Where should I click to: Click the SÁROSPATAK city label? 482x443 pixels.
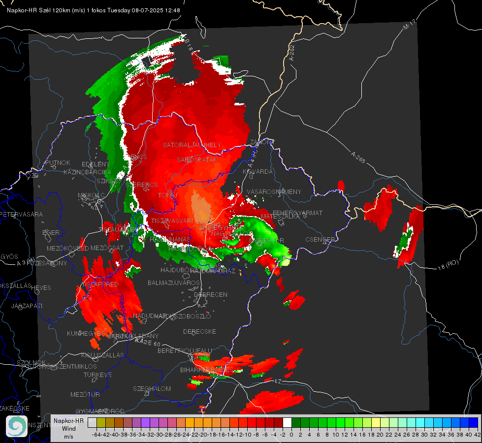(x=197, y=160)
